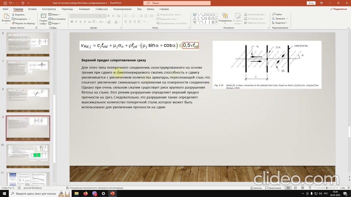Click the text highlight color button
The height and width of the screenshot is (197, 351).
click(x=109, y=22)
